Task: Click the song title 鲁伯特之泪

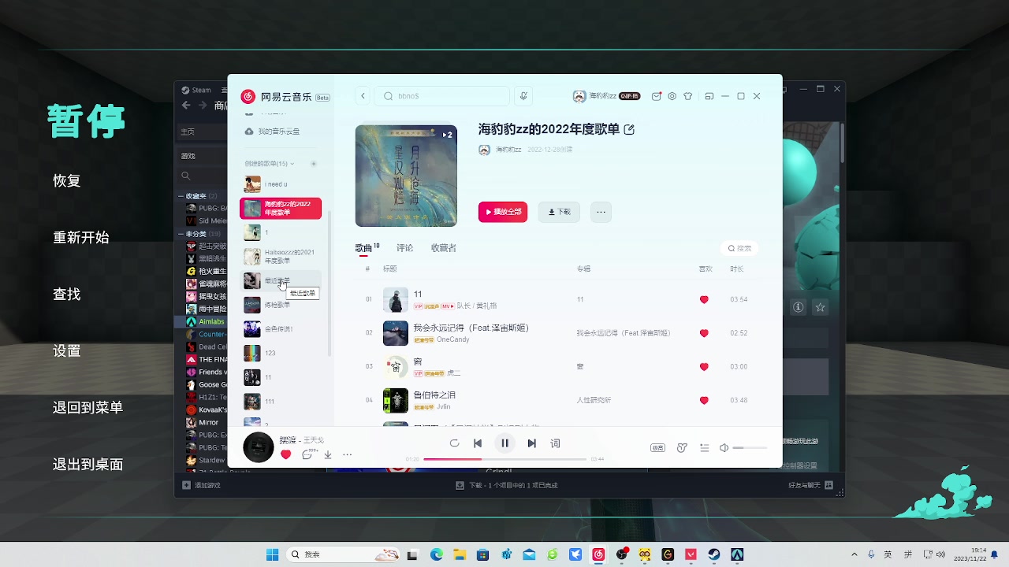Action: 434,395
